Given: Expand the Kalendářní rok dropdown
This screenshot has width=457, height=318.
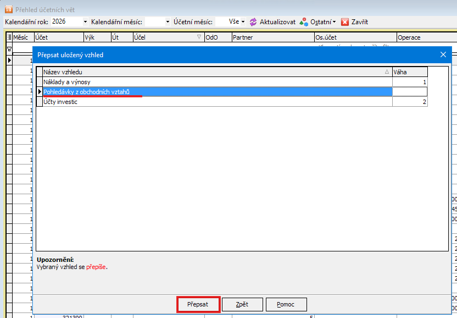Looking at the screenshot, I should pyautogui.click(x=85, y=22).
